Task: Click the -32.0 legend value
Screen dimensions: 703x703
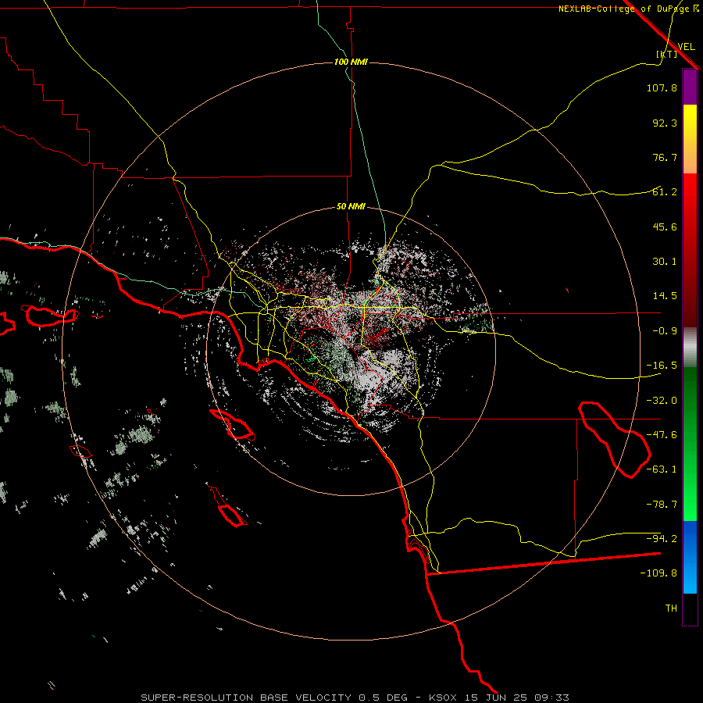Action: click(x=662, y=401)
